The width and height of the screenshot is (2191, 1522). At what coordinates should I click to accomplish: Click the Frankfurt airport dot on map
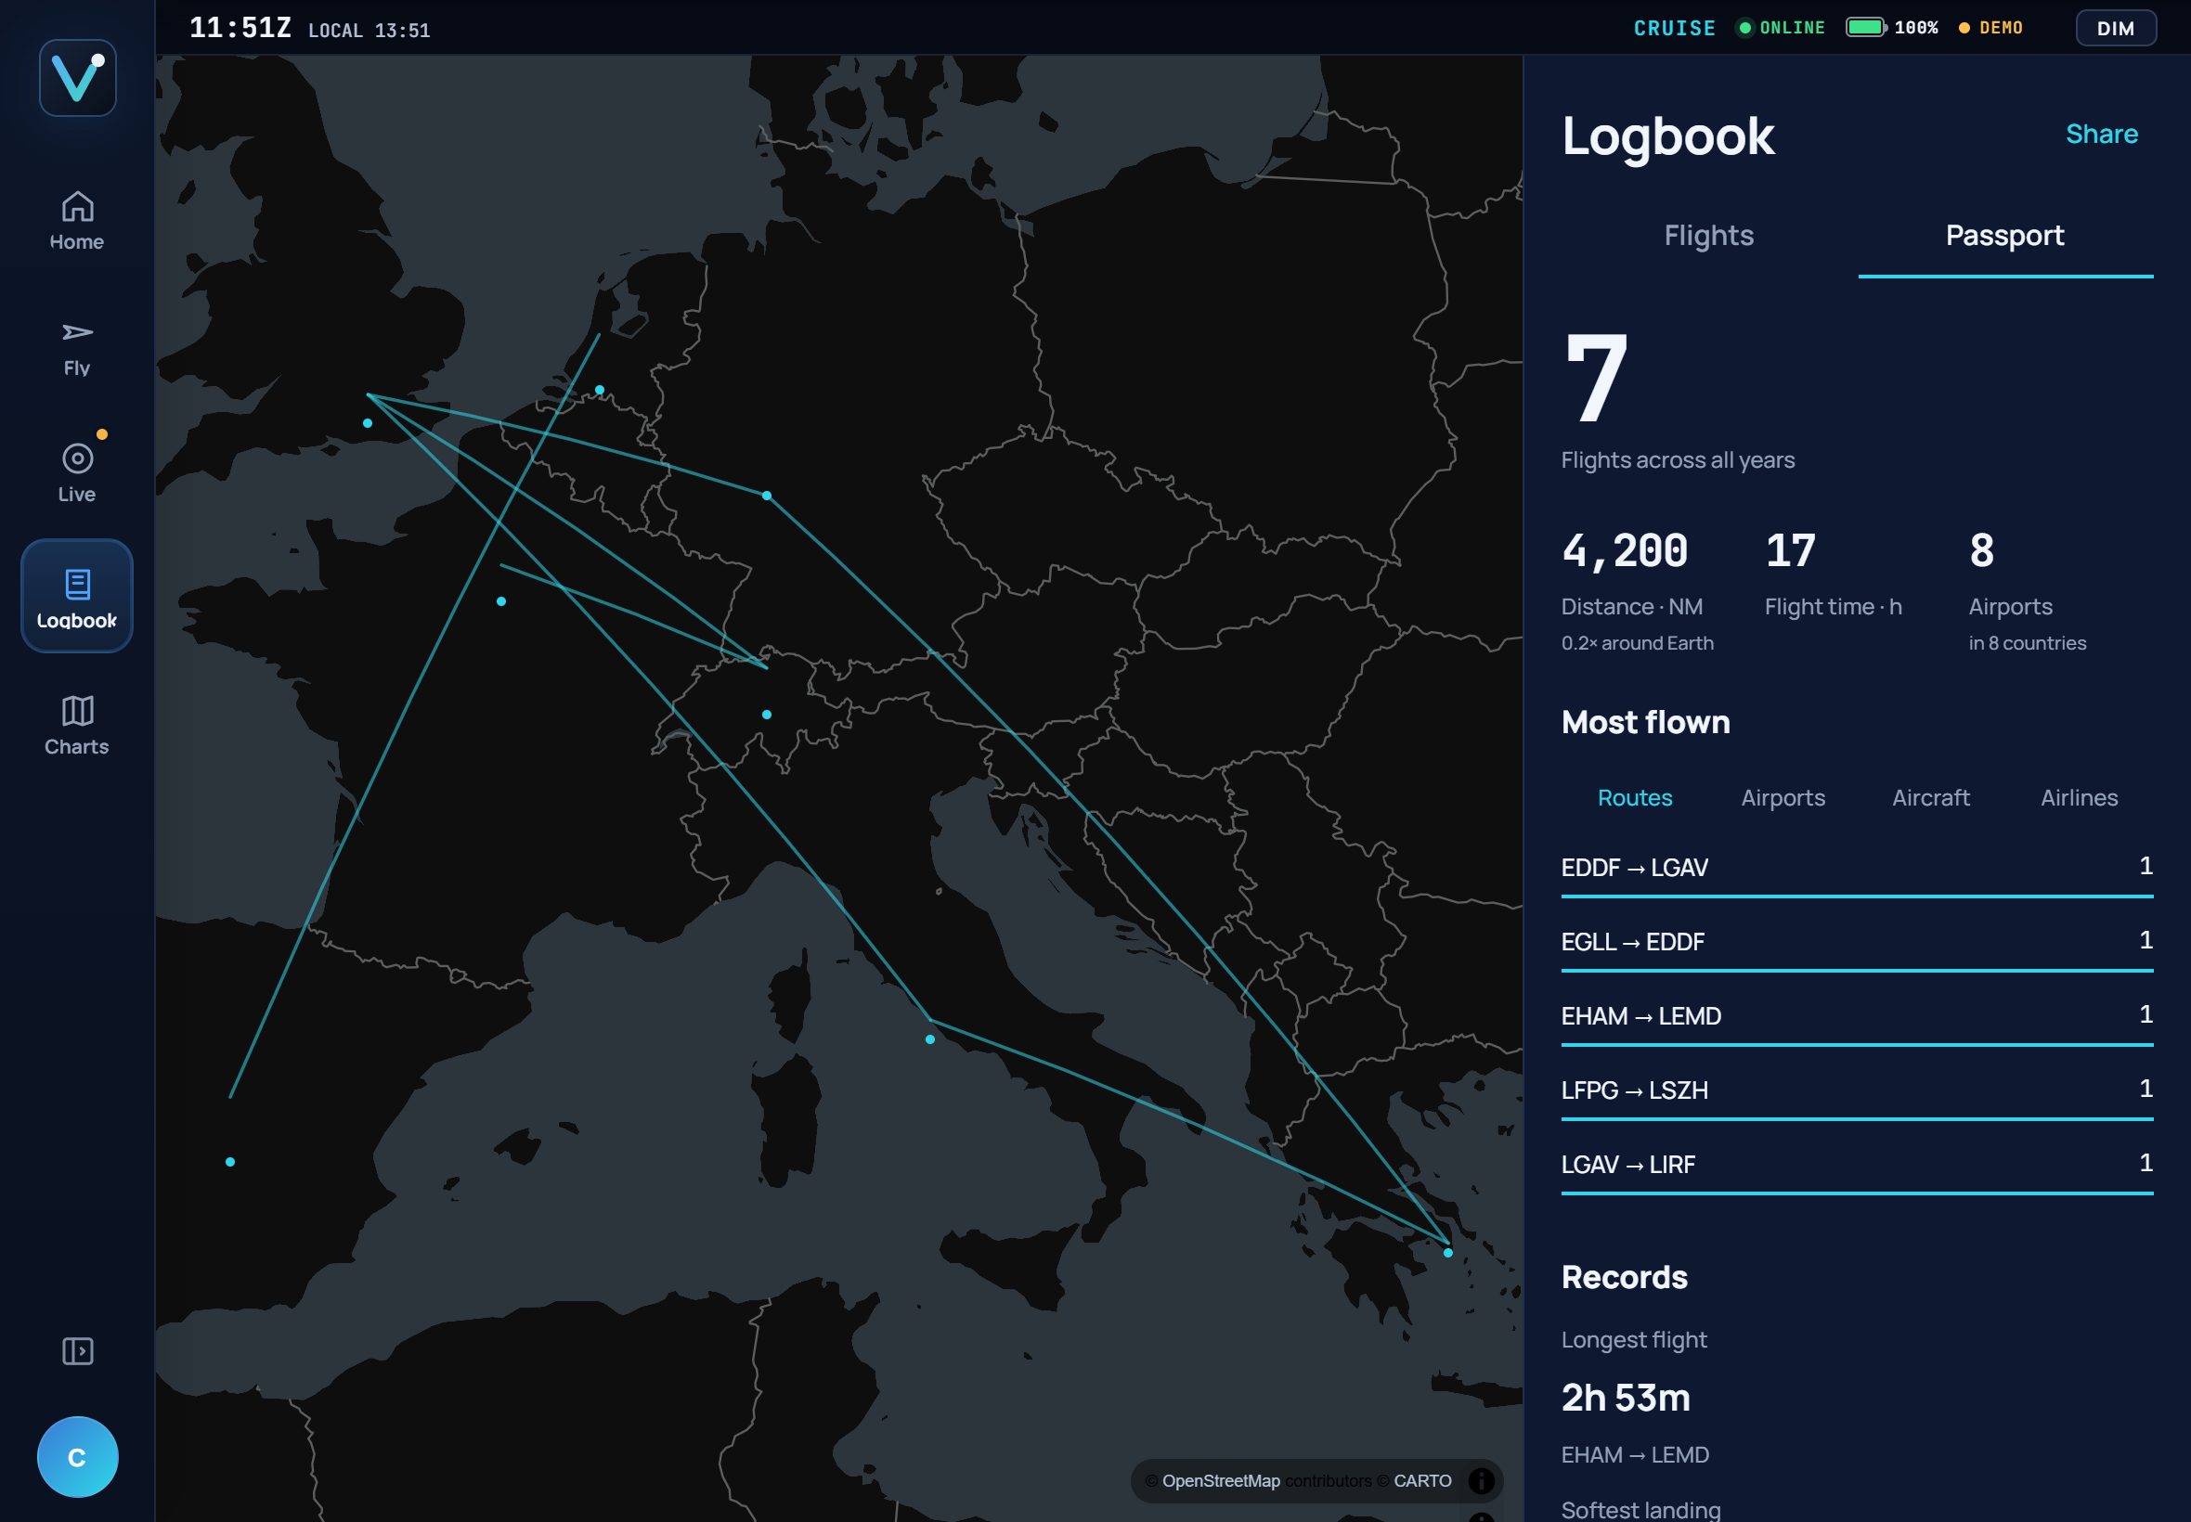[x=767, y=496]
